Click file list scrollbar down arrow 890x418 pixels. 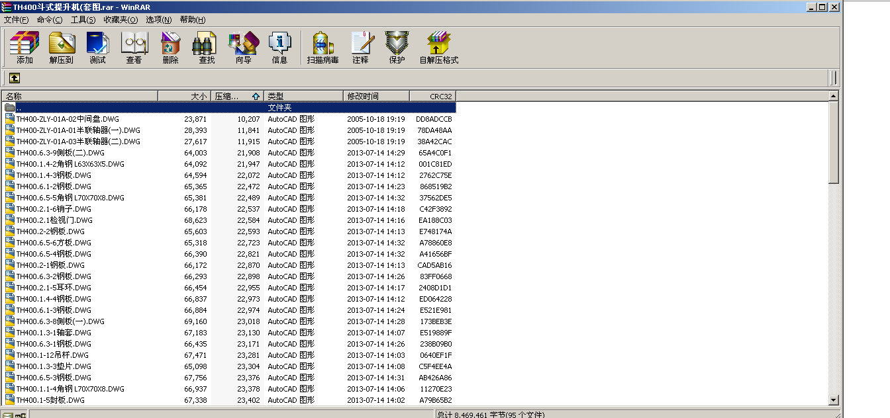click(x=834, y=400)
